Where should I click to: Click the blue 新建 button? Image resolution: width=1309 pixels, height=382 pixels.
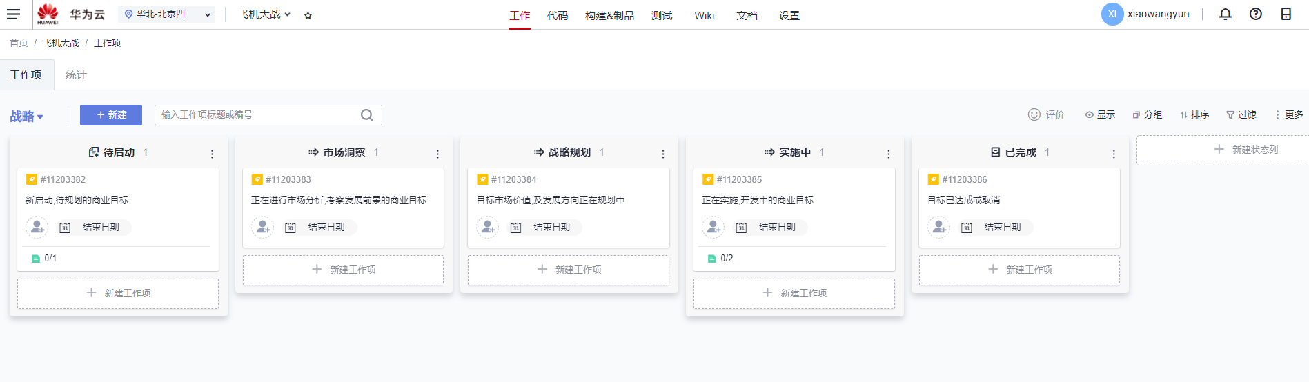(x=111, y=115)
